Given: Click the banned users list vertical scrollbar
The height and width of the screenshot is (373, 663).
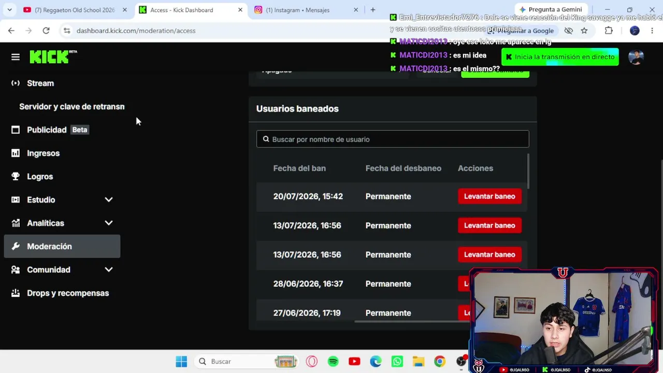Looking at the screenshot, I should pos(528,171).
